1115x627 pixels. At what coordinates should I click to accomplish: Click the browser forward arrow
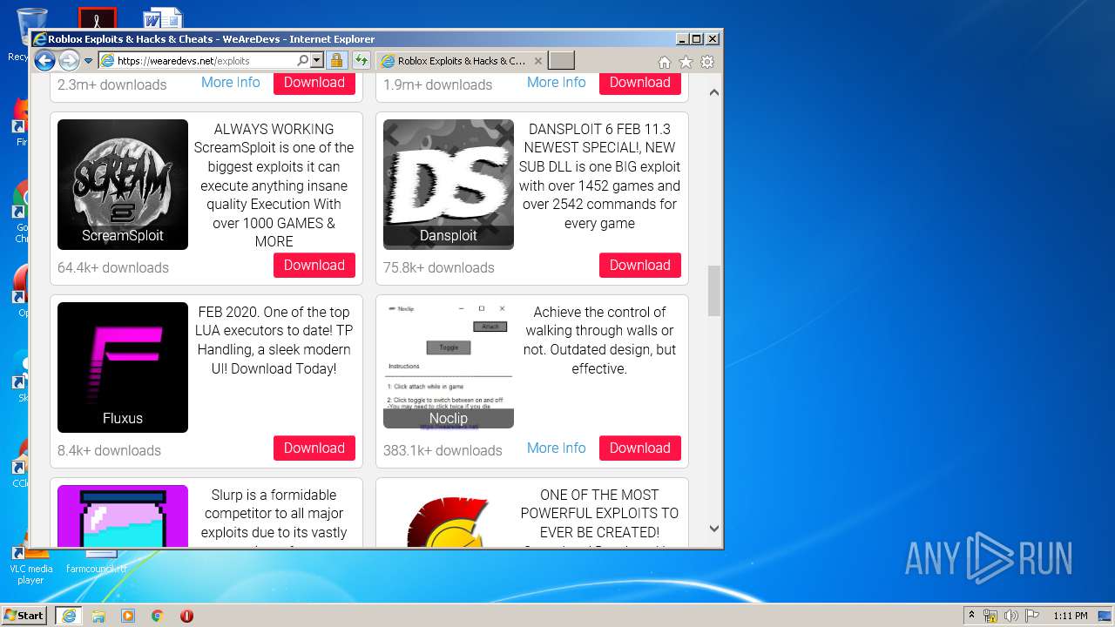(x=69, y=61)
